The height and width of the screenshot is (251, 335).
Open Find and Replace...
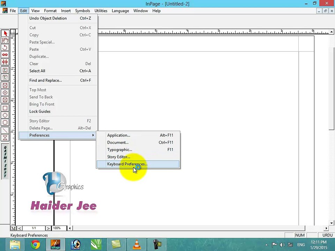coord(58,80)
